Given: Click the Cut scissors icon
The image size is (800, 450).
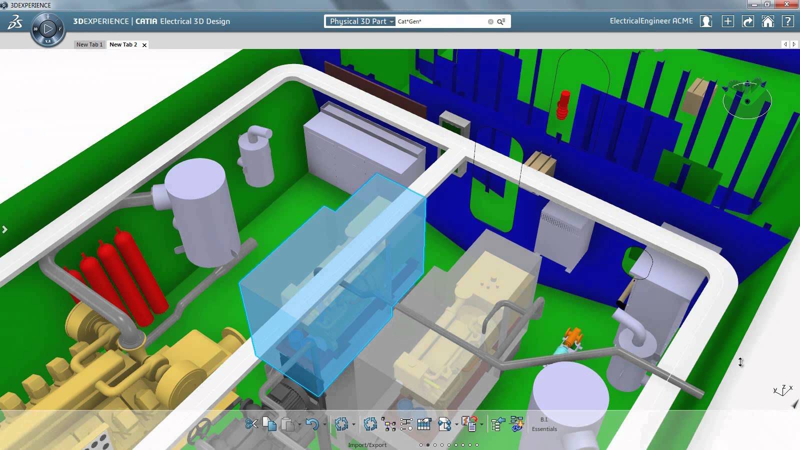Looking at the screenshot, I should (251, 424).
